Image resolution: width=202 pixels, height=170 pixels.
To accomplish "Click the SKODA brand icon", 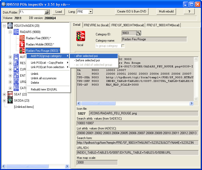I will coord(10,101).
